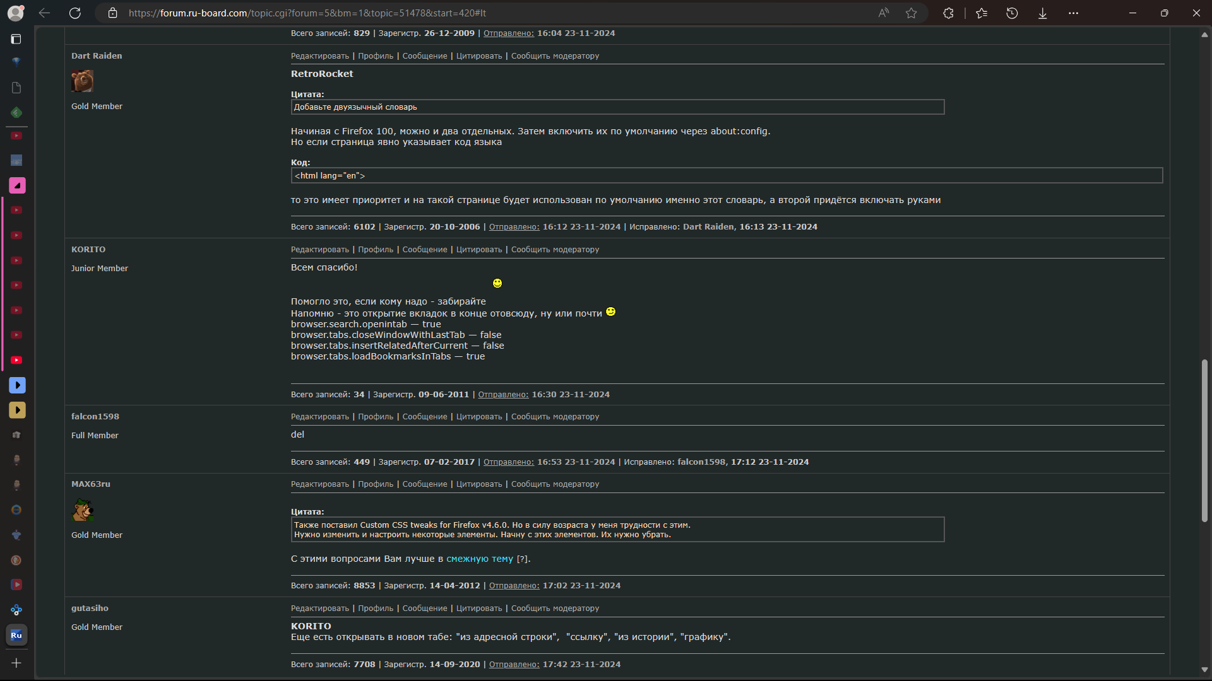The width and height of the screenshot is (1212, 681).
Task: Open the Extensions puzzle icon
Action: (948, 13)
